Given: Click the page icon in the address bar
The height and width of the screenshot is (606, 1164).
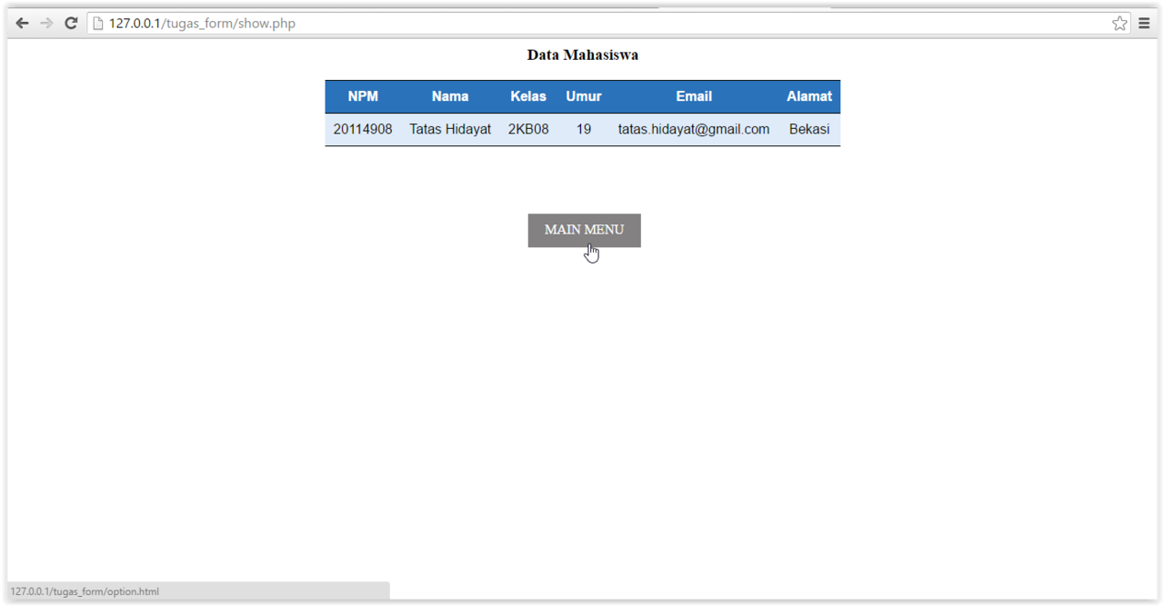Looking at the screenshot, I should (x=98, y=24).
